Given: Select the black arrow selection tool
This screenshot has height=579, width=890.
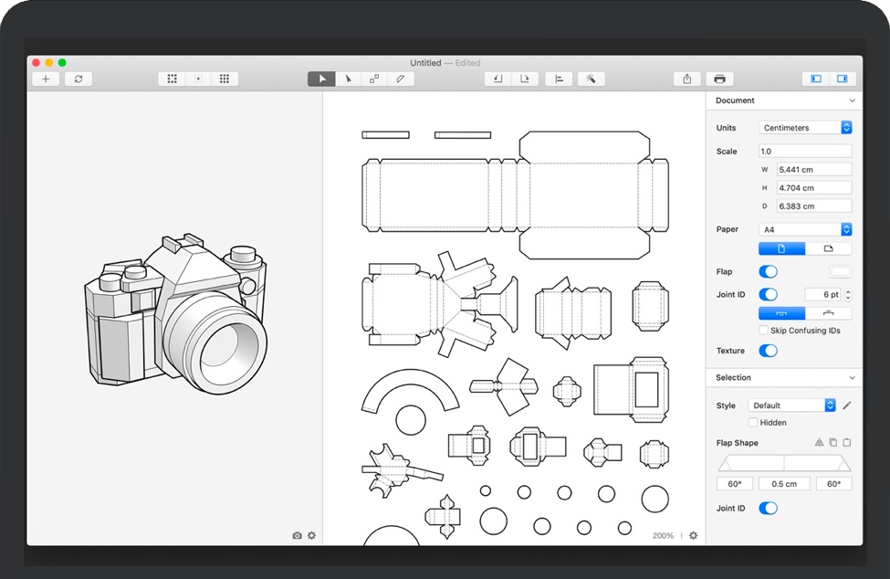Looking at the screenshot, I should 321,79.
